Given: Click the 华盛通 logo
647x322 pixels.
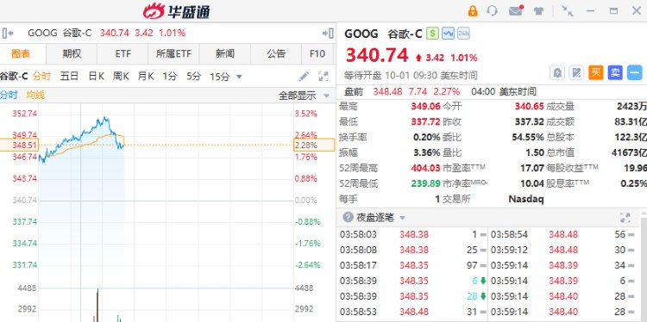Looking at the screenshot, I should (x=177, y=11).
